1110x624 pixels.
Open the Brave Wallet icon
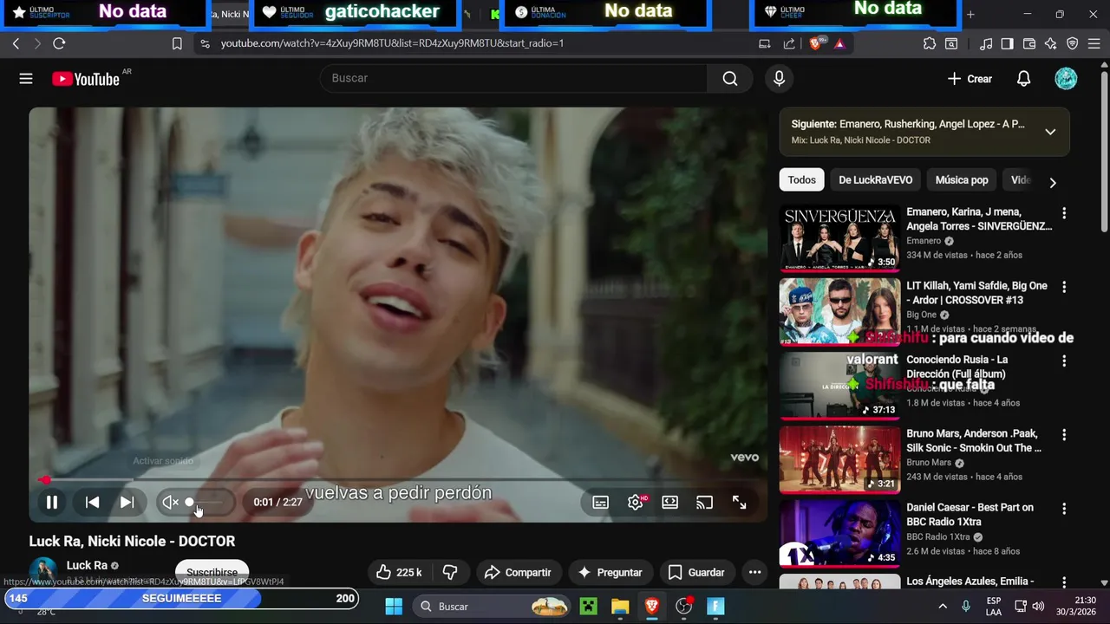click(x=1029, y=43)
